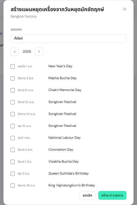Viewport: 137px width, 205px height.
Task: Select Chakri Memorial Day checkbox
Action: pyautogui.click(x=13, y=90)
